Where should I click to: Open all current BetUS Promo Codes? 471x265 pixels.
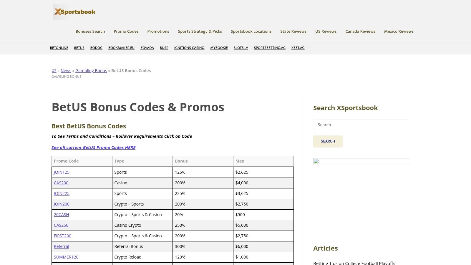pos(93,147)
